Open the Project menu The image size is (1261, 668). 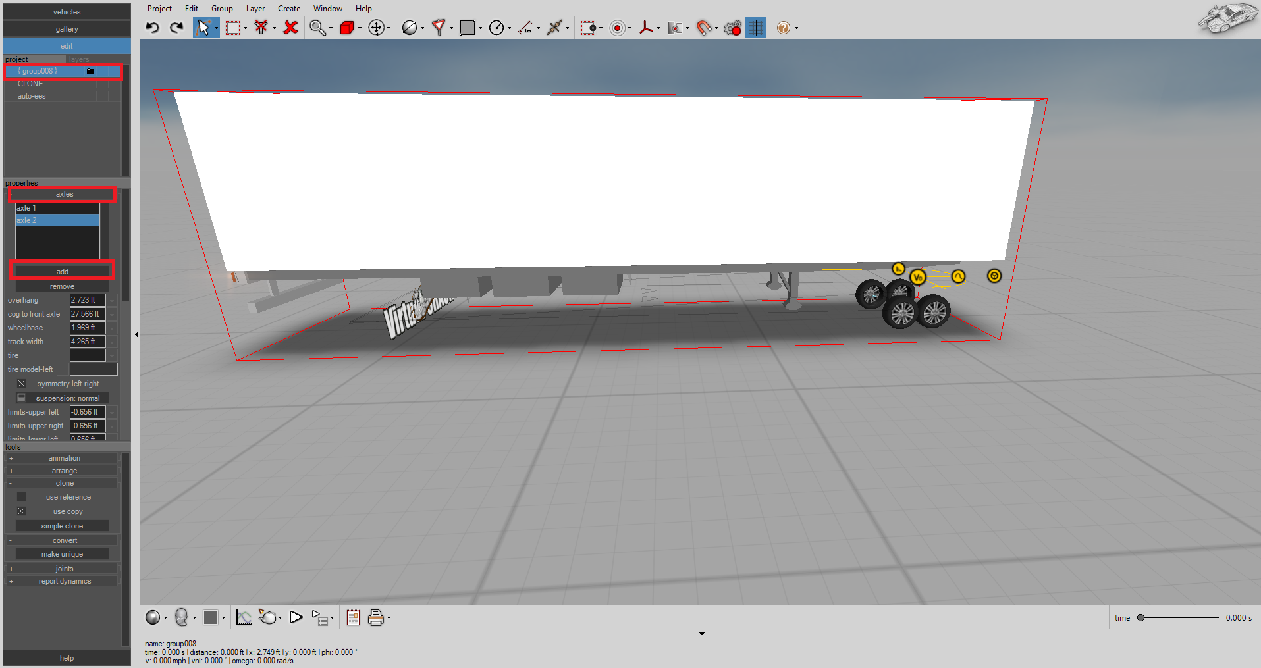[159, 9]
